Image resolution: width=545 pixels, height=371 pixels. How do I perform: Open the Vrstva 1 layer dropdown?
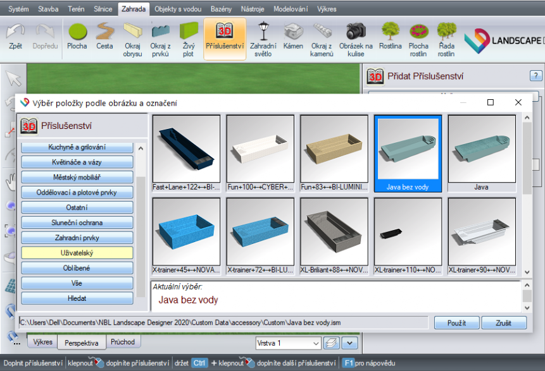tap(288, 343)
